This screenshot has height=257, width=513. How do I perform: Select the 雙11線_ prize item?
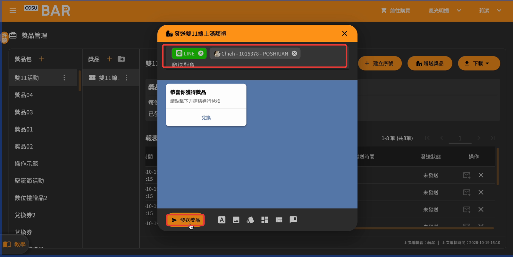(111, 78)
